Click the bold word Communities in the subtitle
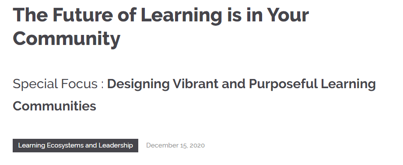Screen dimensions: 403x165 [x=55, y=106]
